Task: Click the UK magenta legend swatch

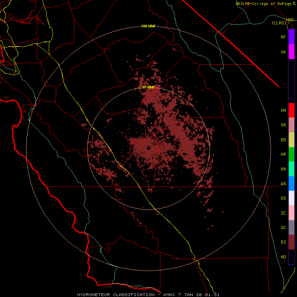Action: [291, 52]
